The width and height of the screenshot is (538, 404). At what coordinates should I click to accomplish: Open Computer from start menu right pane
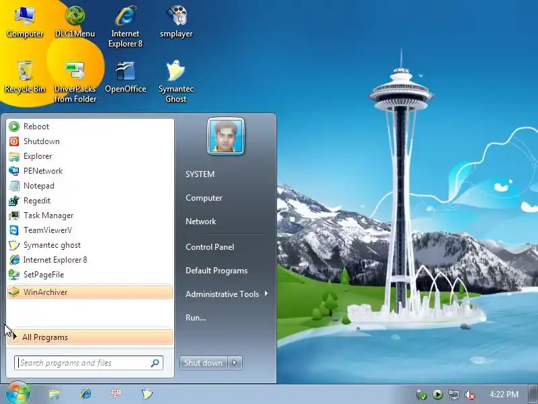coord(204,198)
